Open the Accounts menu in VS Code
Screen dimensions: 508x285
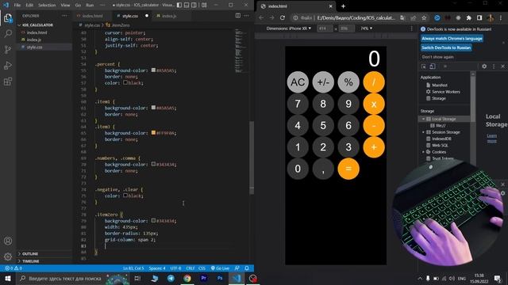8,241
